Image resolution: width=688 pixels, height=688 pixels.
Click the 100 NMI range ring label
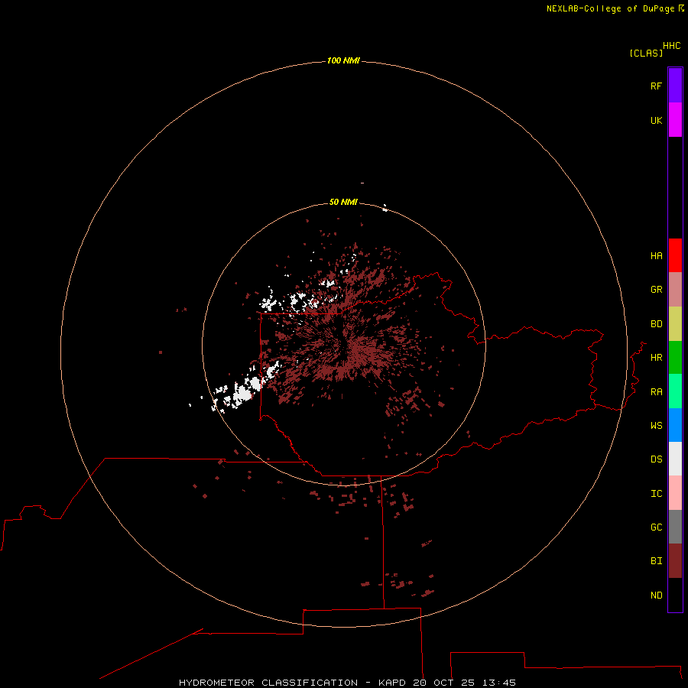tap(343, 60)
